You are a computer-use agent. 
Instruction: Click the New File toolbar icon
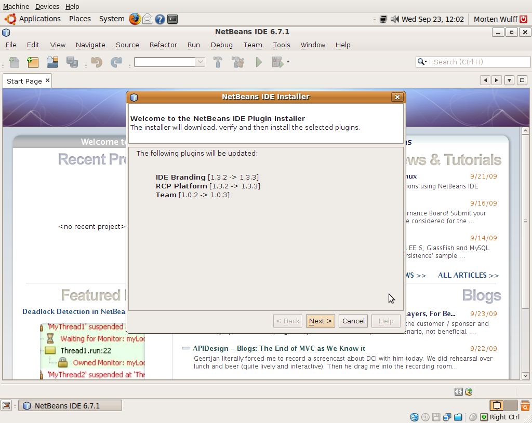tap(14, 62)
